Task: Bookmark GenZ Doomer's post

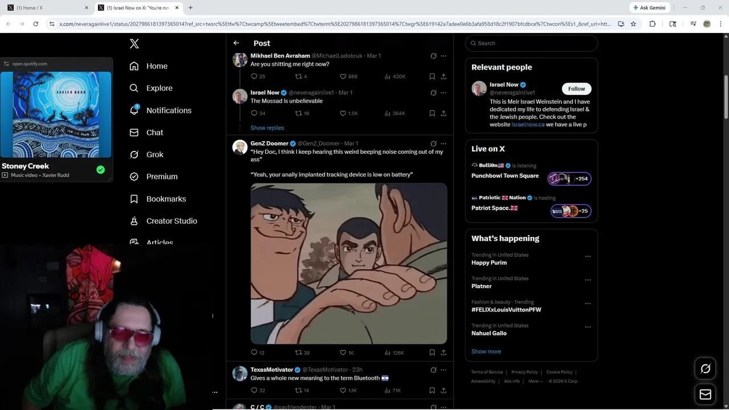Action: tap(432, 352)
